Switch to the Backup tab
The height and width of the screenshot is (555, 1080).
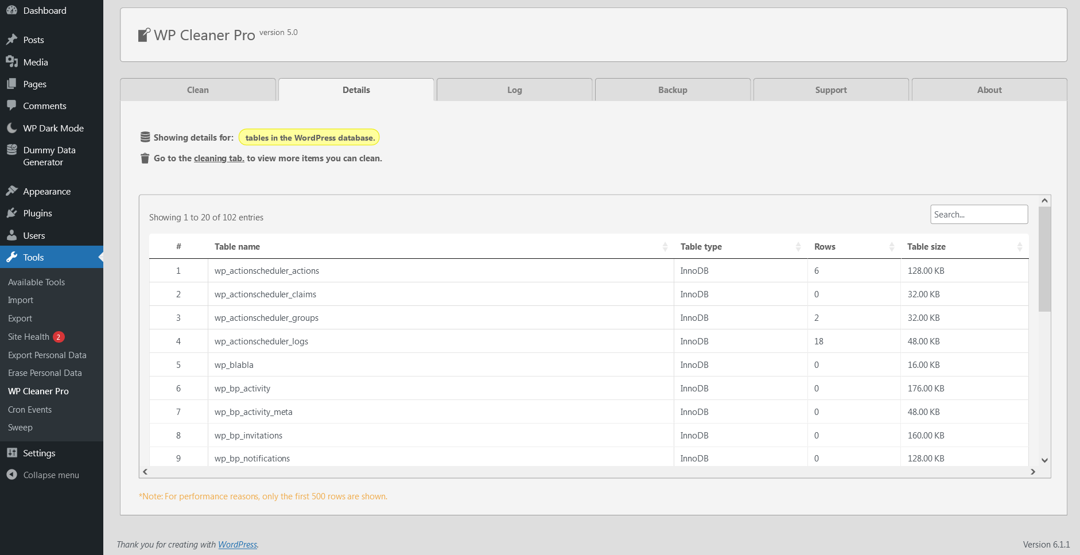click(673, 90)
